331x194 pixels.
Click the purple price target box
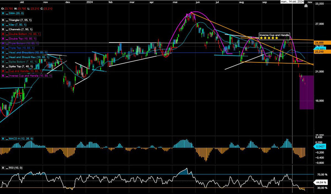pyautogui.click(x=306, y=92)
